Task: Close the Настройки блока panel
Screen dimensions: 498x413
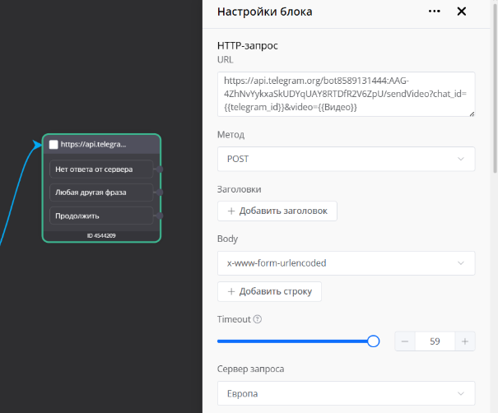Action: click(x=462, y=12)
